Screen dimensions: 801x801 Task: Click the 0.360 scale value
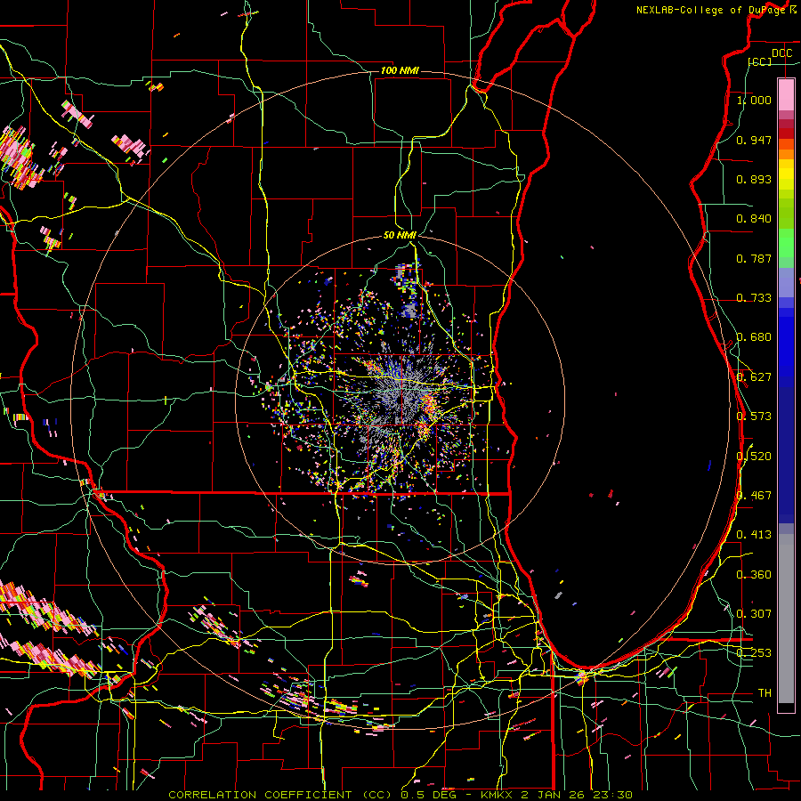754,575
